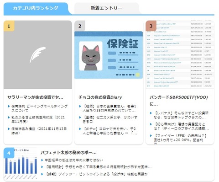This screenshot has width=219, height=182.
Task: Open the 新着エントリー tab
Action: click(106, 8)
